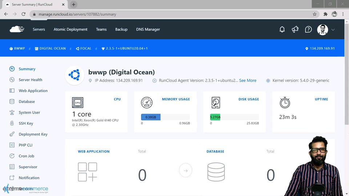Click the System User people icon

point(12,112)
